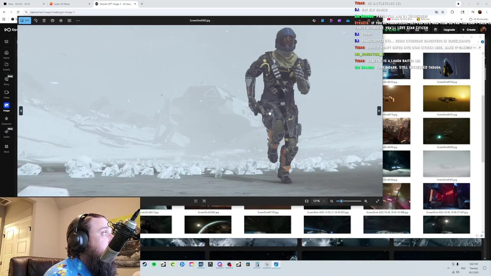Select ScreenShot0156.jpg thumbnail
The height and width of the screenshot is (276, 491).
447,66
